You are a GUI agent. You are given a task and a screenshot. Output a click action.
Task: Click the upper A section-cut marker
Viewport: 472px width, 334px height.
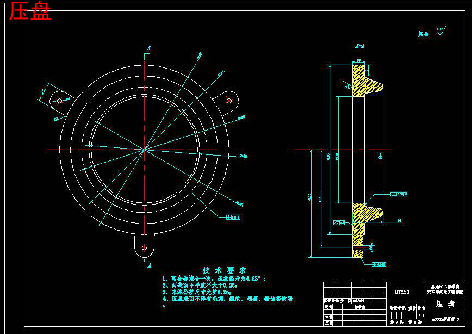[x=148, y=48]
